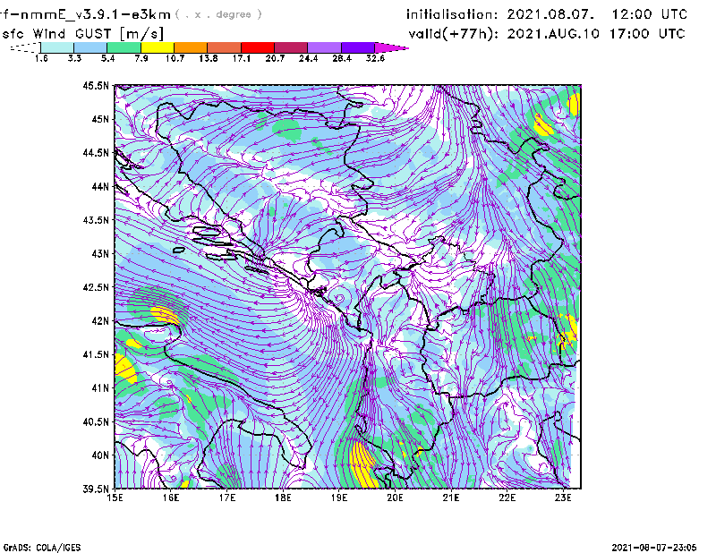The width and height of the screenshot is (716, 553).
Task: Click the 'initialisation: 2021.08.07.' text
Action: click(x=500, y=14)
